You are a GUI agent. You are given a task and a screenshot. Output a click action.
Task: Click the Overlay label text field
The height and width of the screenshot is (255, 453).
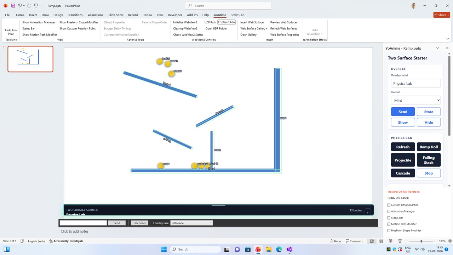415,84
